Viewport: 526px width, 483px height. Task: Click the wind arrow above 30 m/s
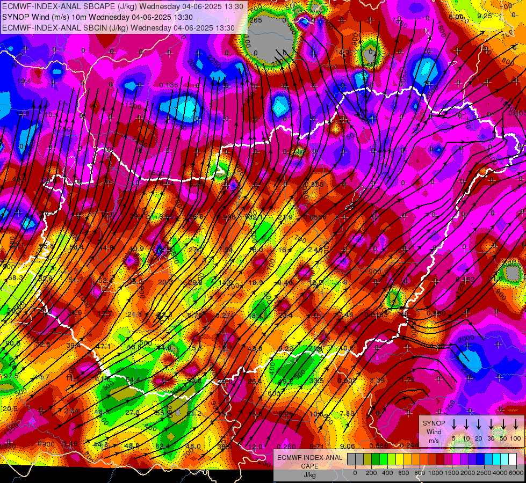click(491, 424)
